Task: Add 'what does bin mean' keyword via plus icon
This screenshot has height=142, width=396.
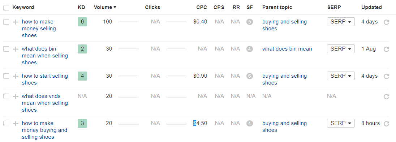Action: click(x=16, y=49)
